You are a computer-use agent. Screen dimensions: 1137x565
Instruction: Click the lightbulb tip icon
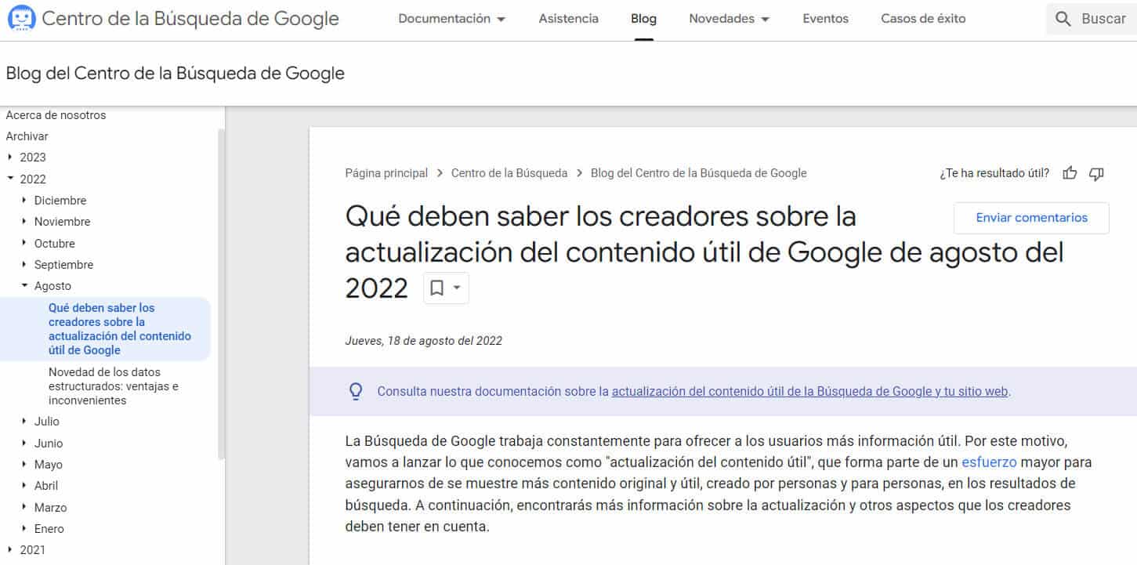[x=356, y=391]
